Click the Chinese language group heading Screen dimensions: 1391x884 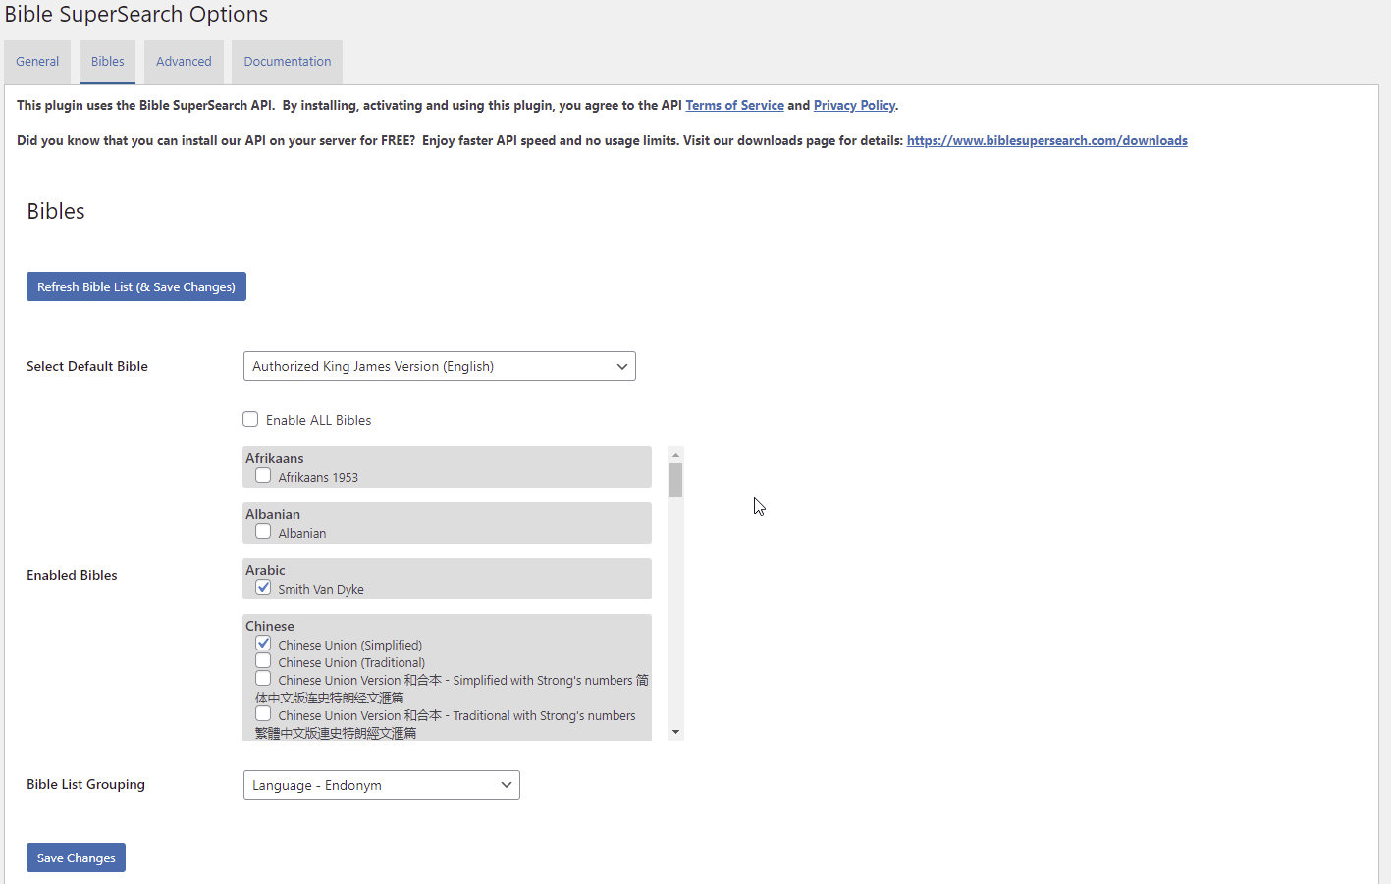(x=270, y=626)
